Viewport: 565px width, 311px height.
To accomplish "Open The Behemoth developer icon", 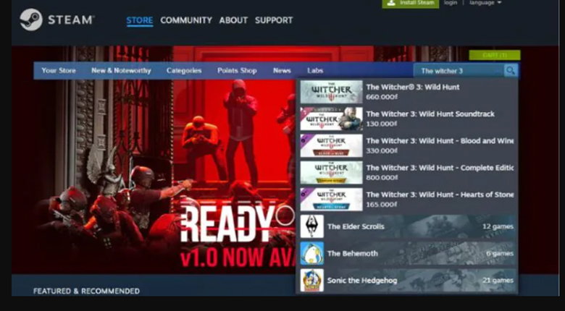I will click(311, 253).
